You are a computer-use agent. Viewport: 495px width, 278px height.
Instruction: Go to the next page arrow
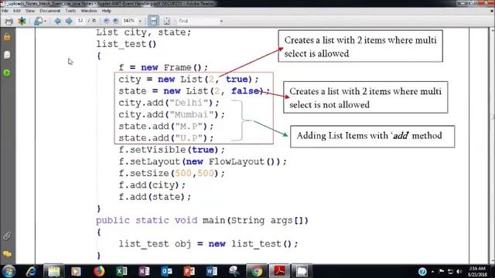[69, 21]
